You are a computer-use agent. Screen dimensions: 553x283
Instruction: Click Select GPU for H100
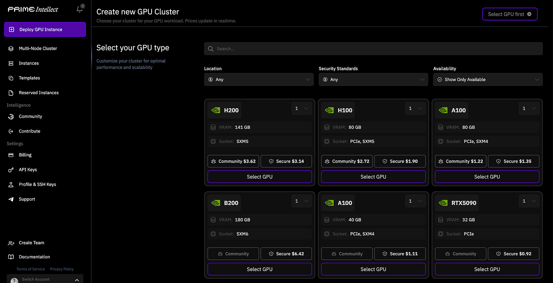373,177
